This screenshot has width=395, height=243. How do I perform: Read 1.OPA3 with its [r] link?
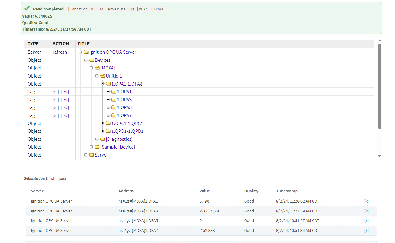[60, 100]
